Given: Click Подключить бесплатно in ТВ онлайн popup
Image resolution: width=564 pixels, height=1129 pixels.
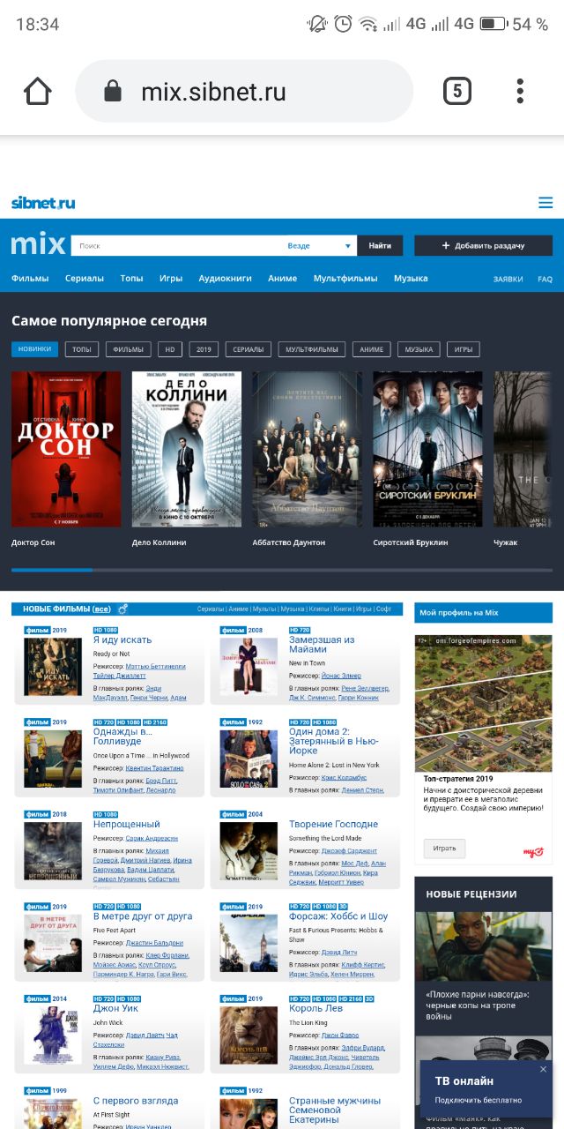Looking at the screenshot, I should pyautogui.click(x=478, y=1100).
